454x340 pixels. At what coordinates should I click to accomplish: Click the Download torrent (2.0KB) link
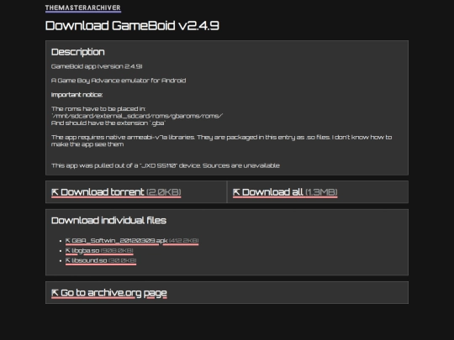(116, 192)
